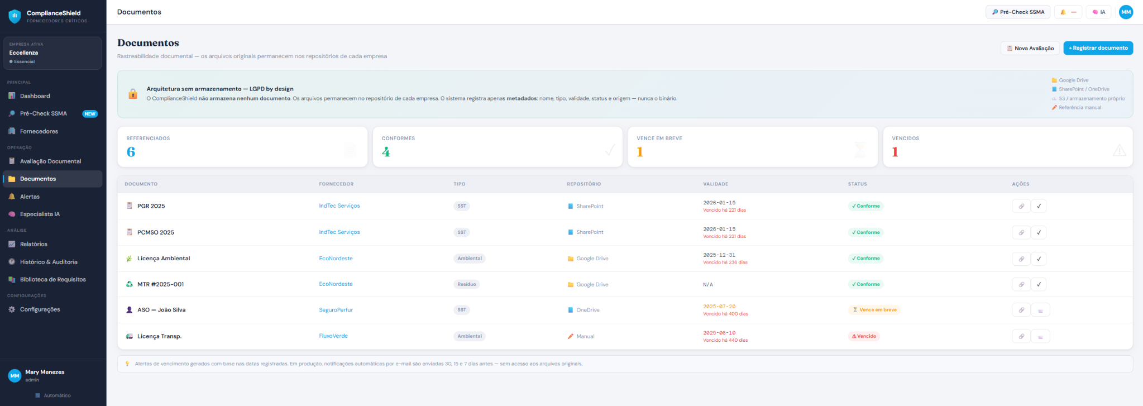The height and width of the screenshot is (406, 1143).
Task: Click the ComplianceShield shield logo
Action: pos(15,16)
